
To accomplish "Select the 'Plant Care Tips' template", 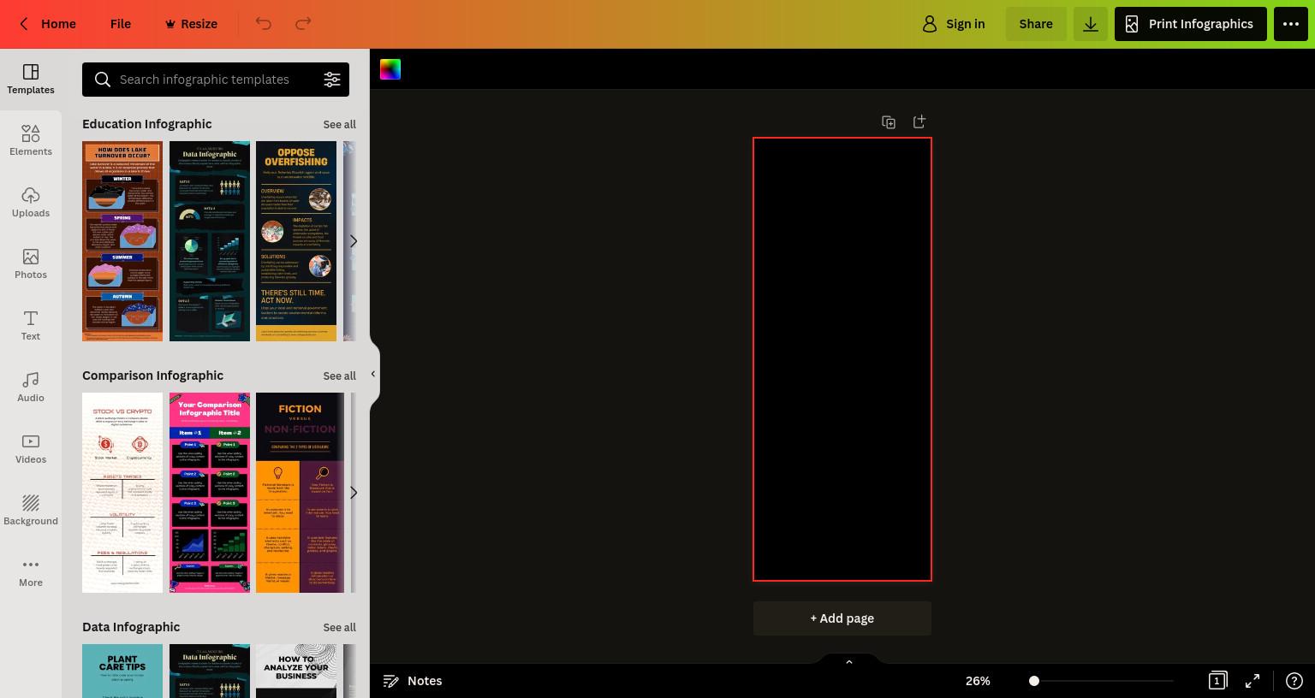I will tap(122, 671).
